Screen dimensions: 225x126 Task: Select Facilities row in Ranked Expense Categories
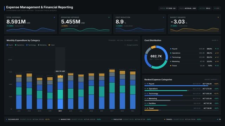point(181,104)
